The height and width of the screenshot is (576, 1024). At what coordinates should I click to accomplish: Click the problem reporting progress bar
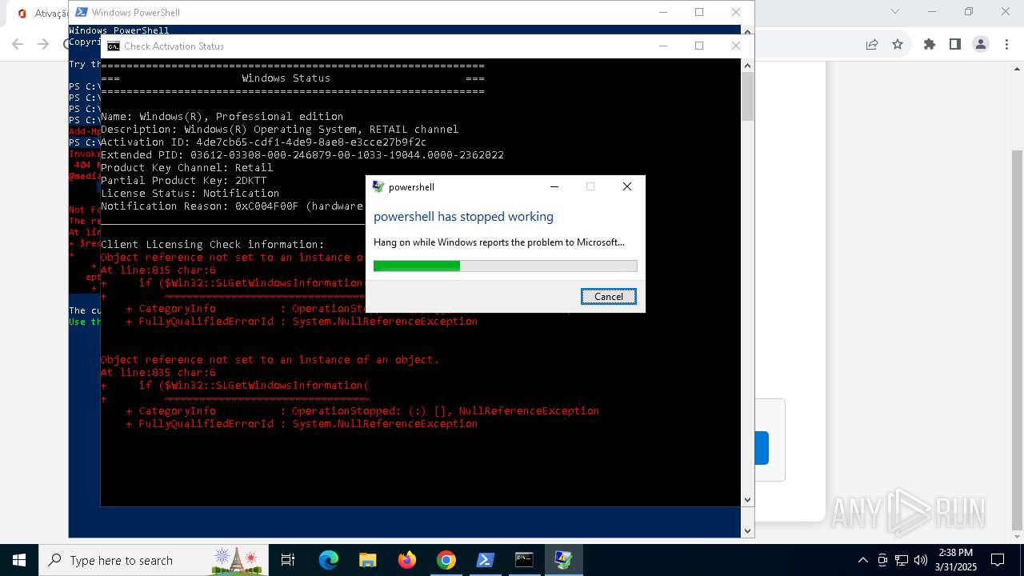tap(505, 266)
